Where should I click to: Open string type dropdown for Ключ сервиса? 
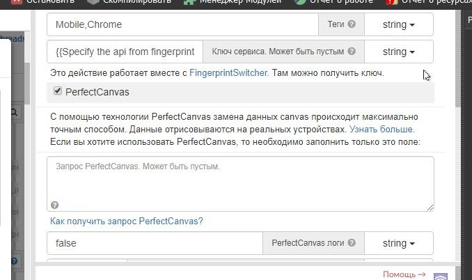pyautogui.click(x=398, y=52)
